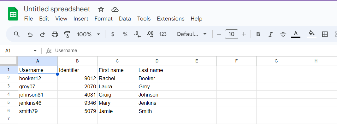Select the cell with 2070
The image size is (337, 124).
click(x=77, y=86)
